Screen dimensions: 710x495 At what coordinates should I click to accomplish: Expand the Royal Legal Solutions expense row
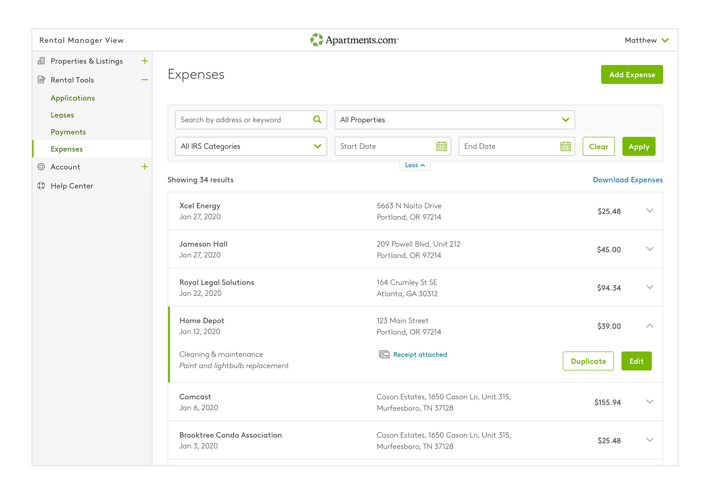650,287
